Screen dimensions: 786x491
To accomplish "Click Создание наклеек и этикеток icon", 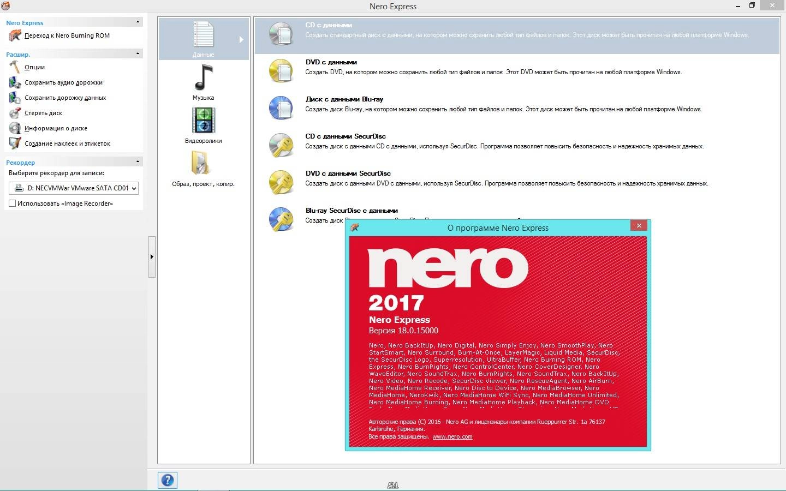I will [x=15, y=143].
